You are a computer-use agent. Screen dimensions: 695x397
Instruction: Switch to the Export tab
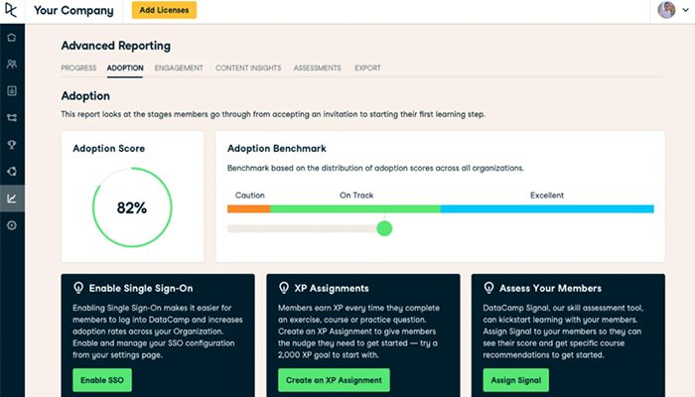pyautogui.click(x=367, y=67)
